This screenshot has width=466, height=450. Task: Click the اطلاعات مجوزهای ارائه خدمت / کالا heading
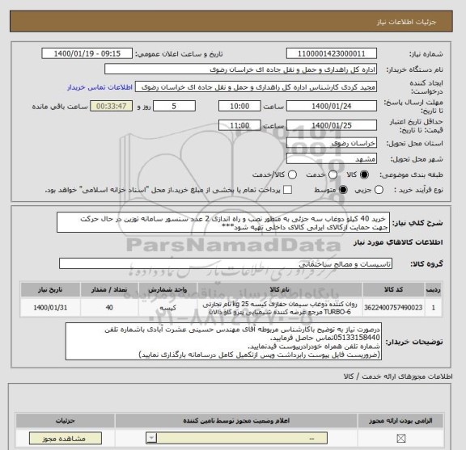click(398, 376)
